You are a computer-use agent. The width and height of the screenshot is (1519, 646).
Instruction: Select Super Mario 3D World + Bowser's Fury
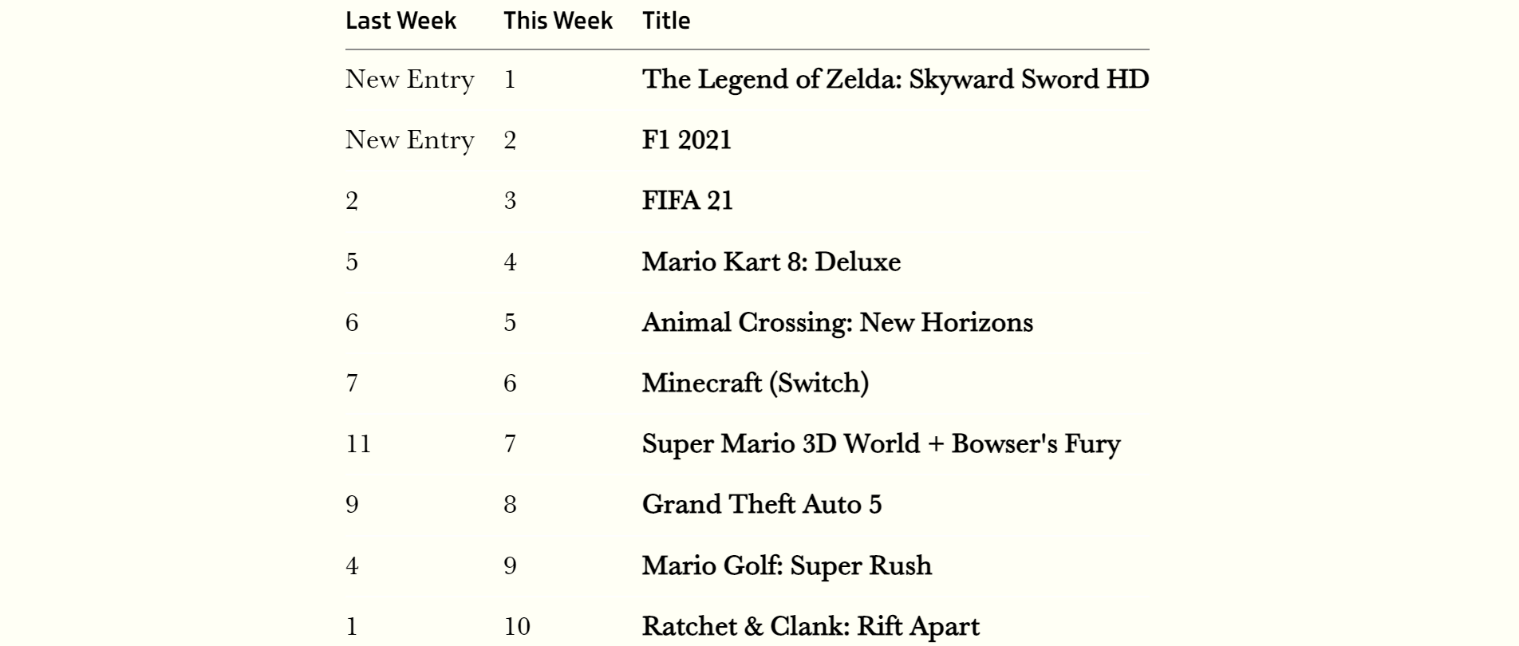pos(882,444)
